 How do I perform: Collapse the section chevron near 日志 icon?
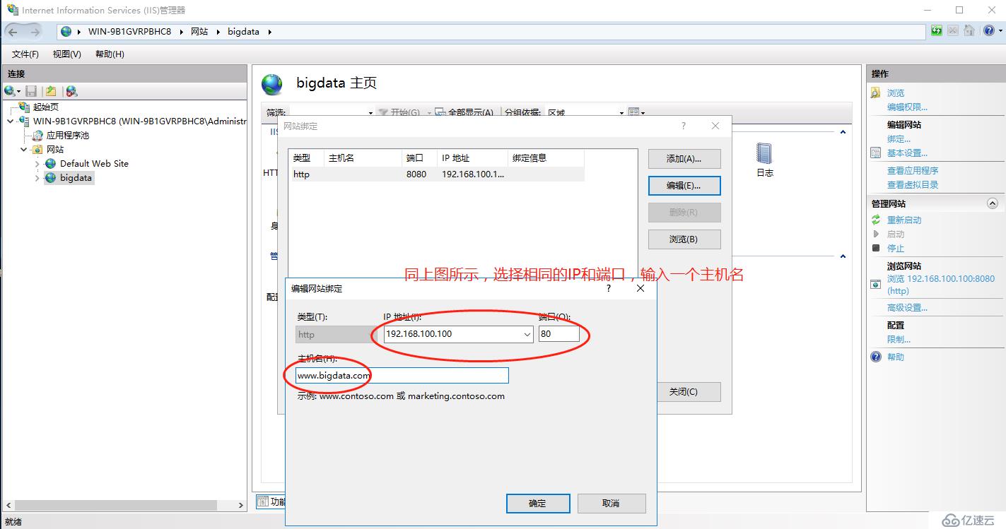tap(843, 131)
